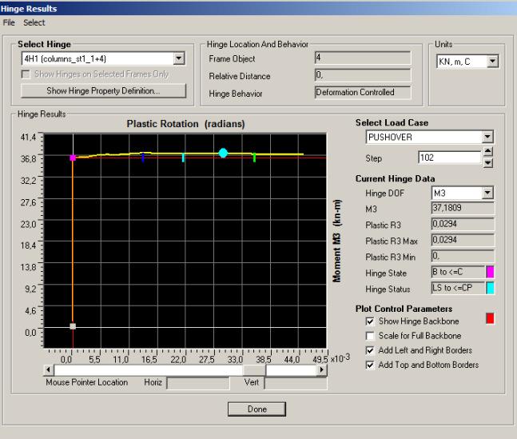The image size is (517, 439).
Task: Click the red backbone color swatch
Action: point(491,318)
